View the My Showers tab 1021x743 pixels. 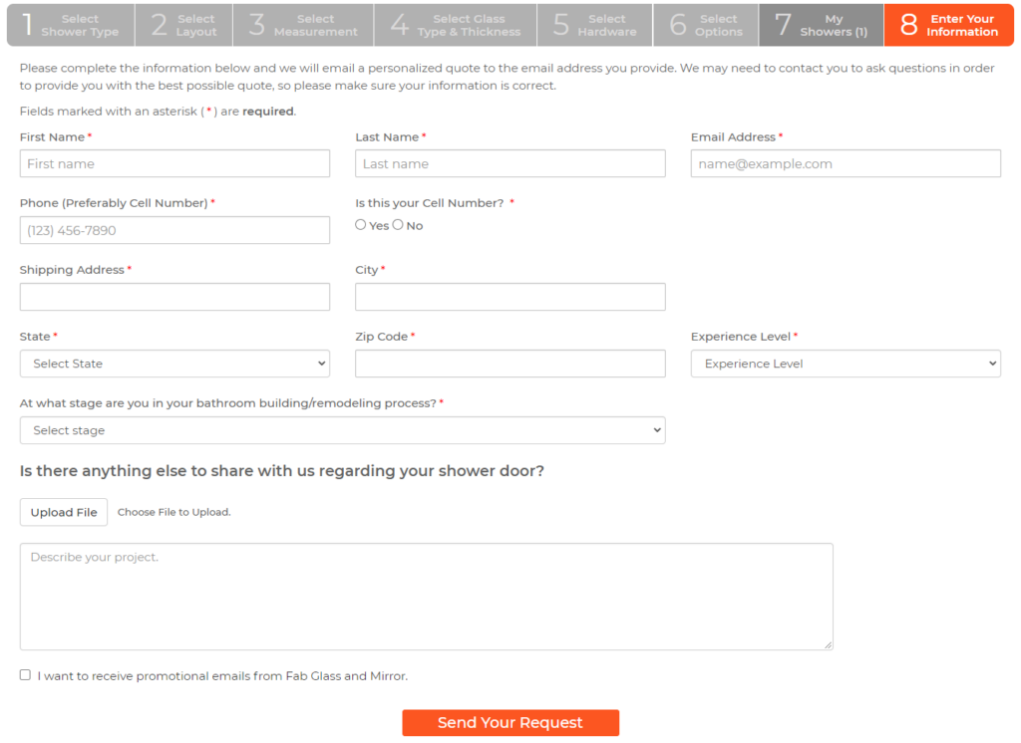(821, 25)
